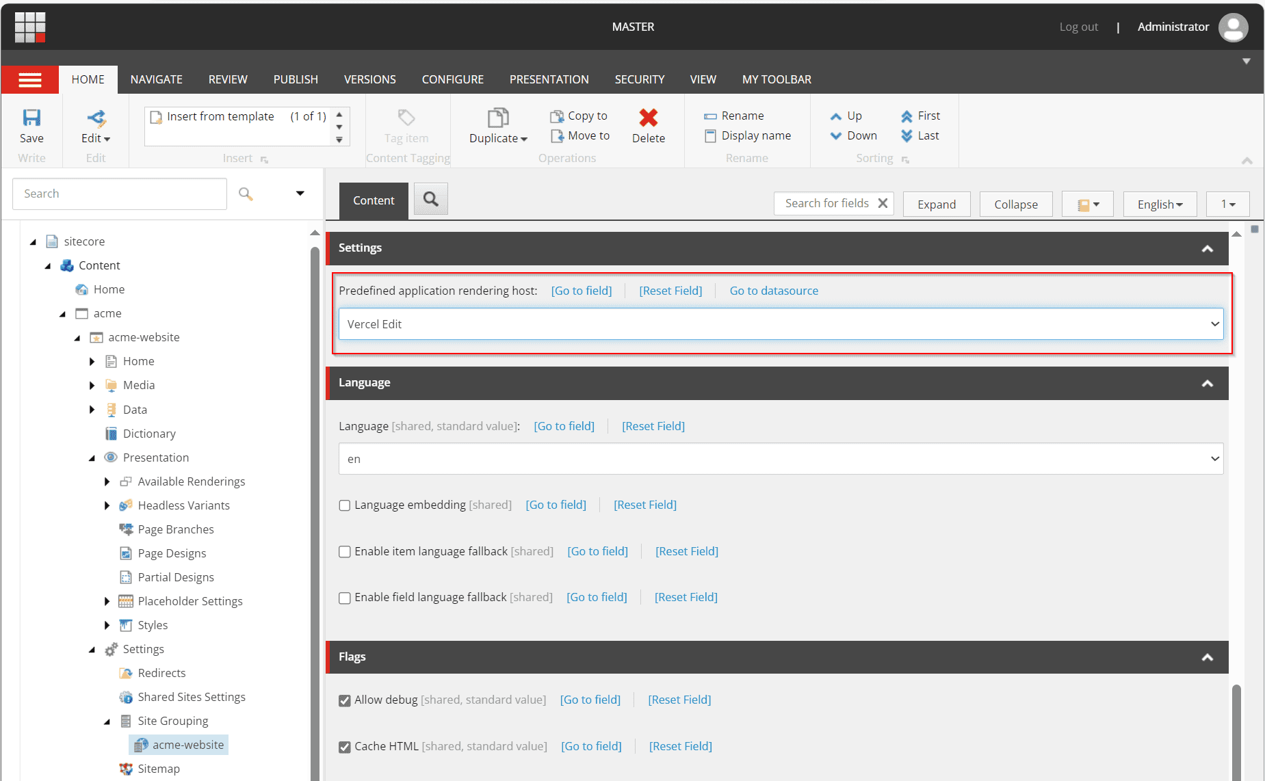Viewport: 1265px width, 781px height.
Task: Click the magnifier search tab icon
Action: (430, 199)
